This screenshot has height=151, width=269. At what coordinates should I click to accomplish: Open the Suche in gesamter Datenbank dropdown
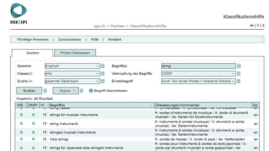(72, 81)
